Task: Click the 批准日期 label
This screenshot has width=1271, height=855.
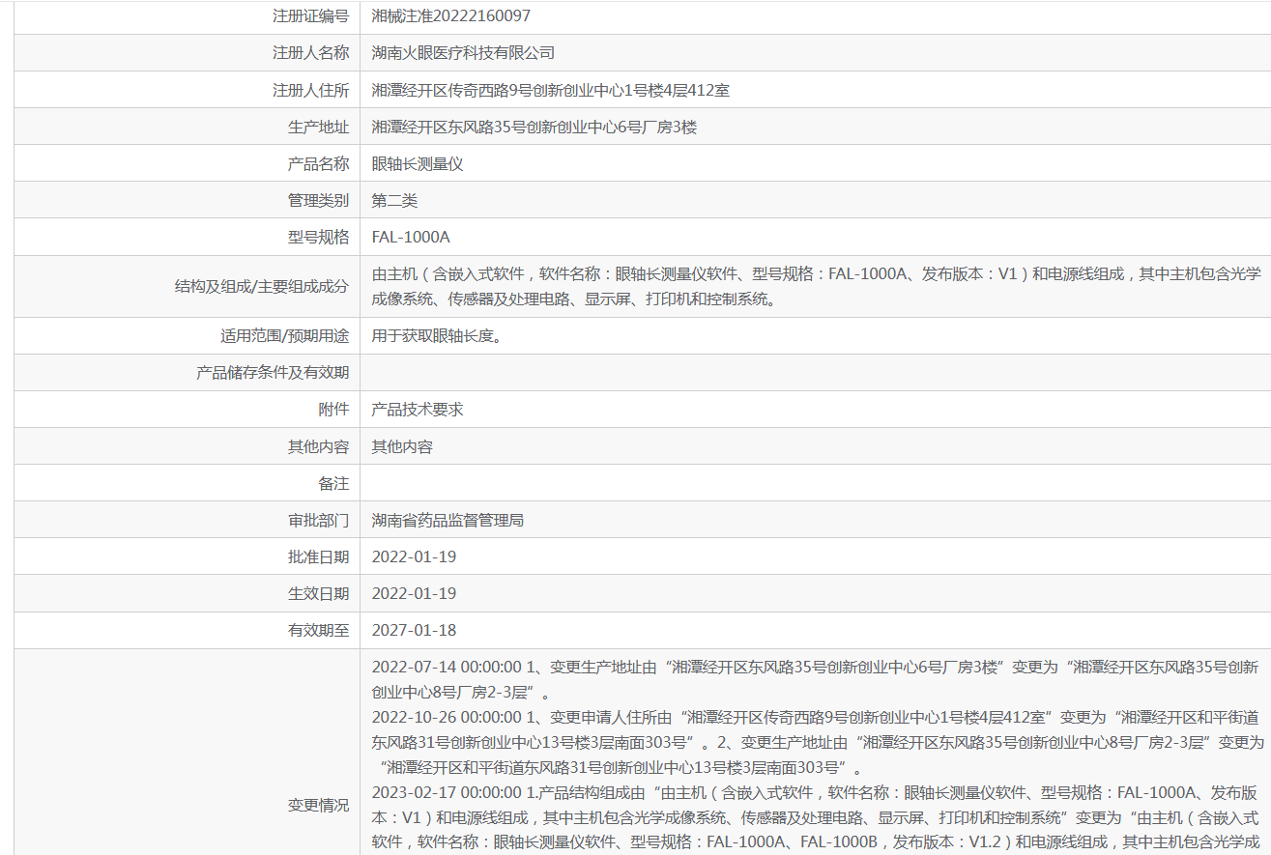Action: [318, 556]
